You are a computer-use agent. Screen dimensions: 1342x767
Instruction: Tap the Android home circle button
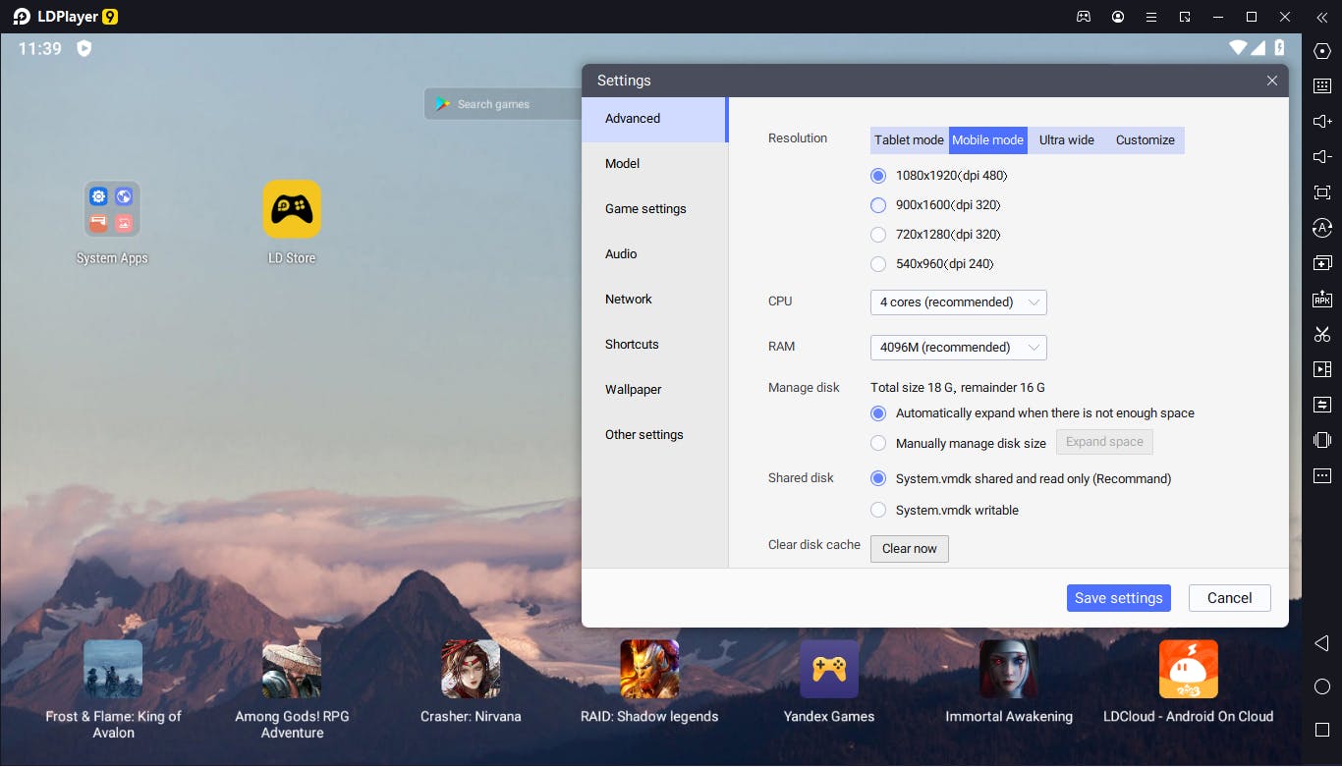pyautogui.click(x=1322, y=686)
